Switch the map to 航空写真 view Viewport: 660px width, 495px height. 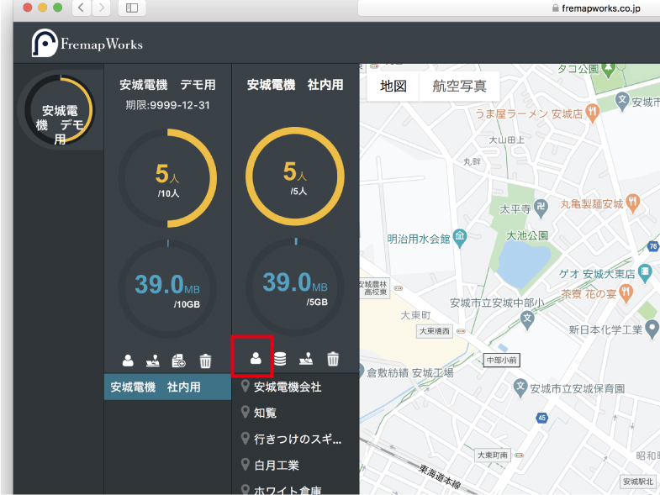459,86
